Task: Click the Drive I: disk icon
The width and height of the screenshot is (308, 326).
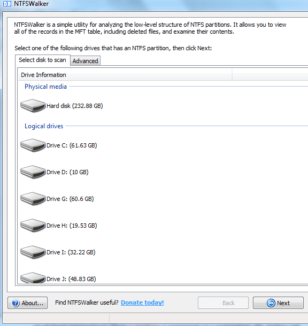Action: coord(33,252)
